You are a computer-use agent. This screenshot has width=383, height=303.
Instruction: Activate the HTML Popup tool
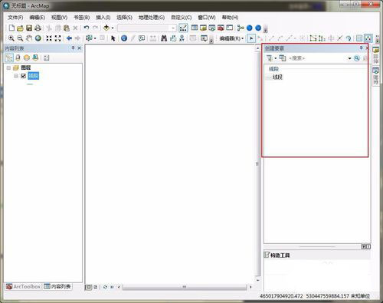click(x=142, y=38)
